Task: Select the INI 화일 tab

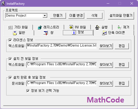Action: coord(77,27)
